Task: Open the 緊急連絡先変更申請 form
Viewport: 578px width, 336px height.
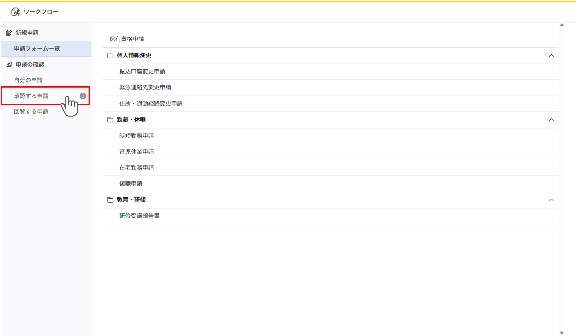Action: [x=331, y=88]
